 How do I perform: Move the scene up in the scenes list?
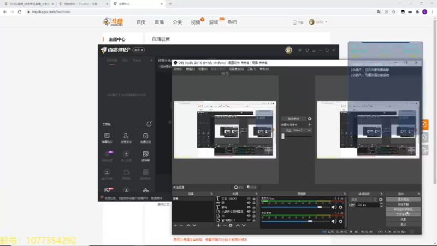pyautogui.click(x=188, y=225)
